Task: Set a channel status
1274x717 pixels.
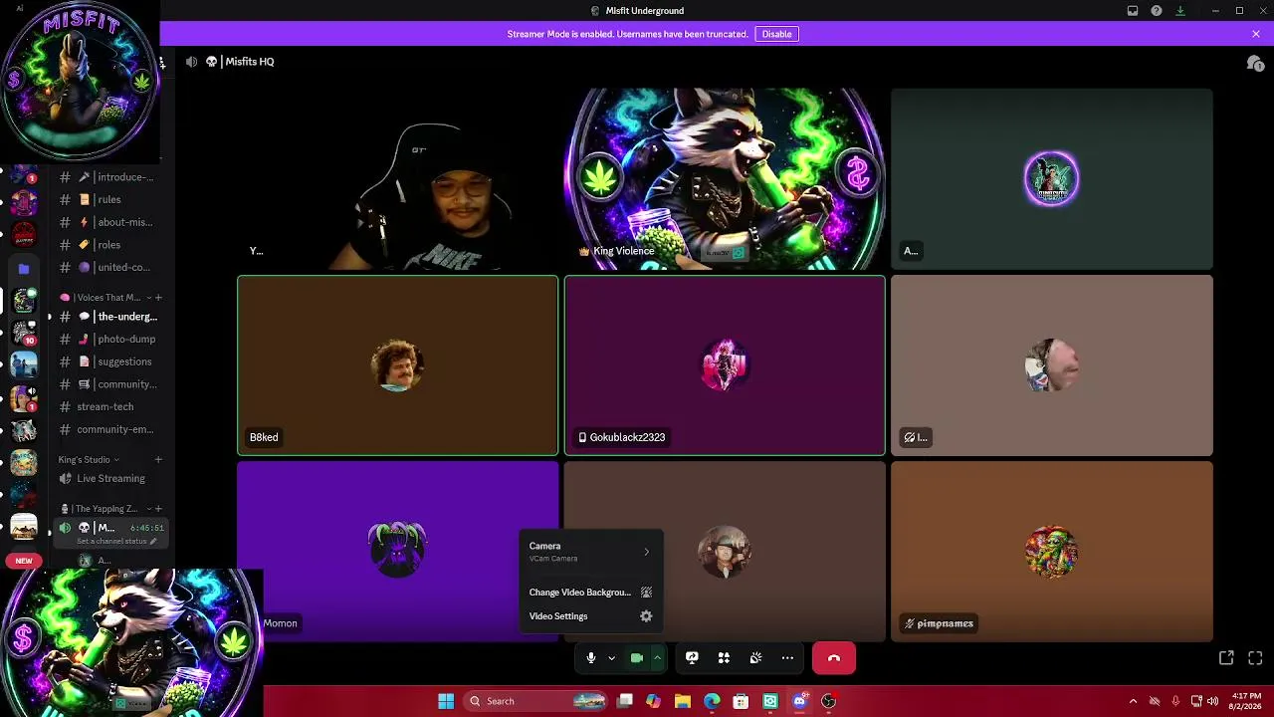Action: [x=116, y=542]
